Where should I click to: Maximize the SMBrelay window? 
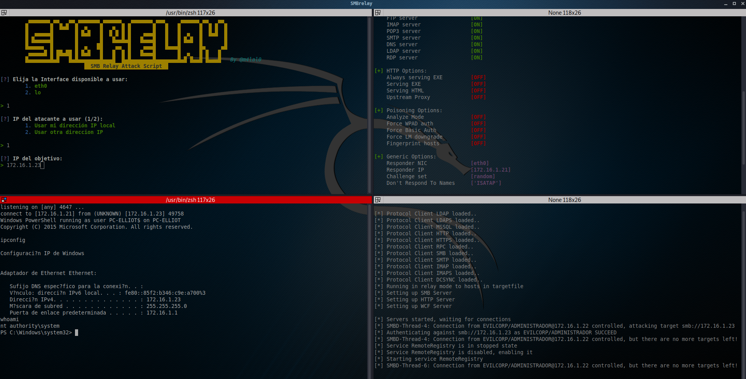[x=734, y=3]
